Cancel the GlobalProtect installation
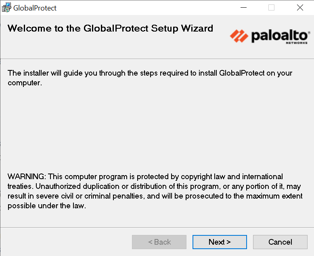This screenshot has height=256, width=314. [280, 242]
